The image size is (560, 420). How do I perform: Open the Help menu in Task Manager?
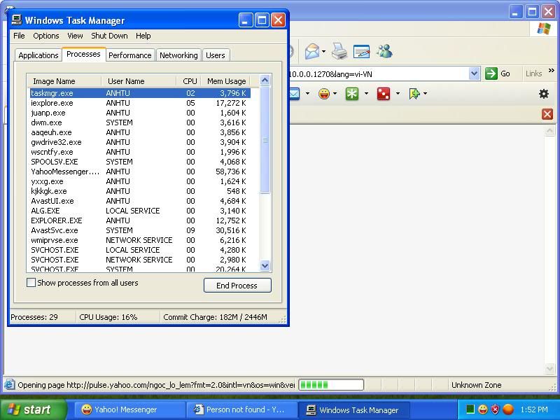[143, 36]
